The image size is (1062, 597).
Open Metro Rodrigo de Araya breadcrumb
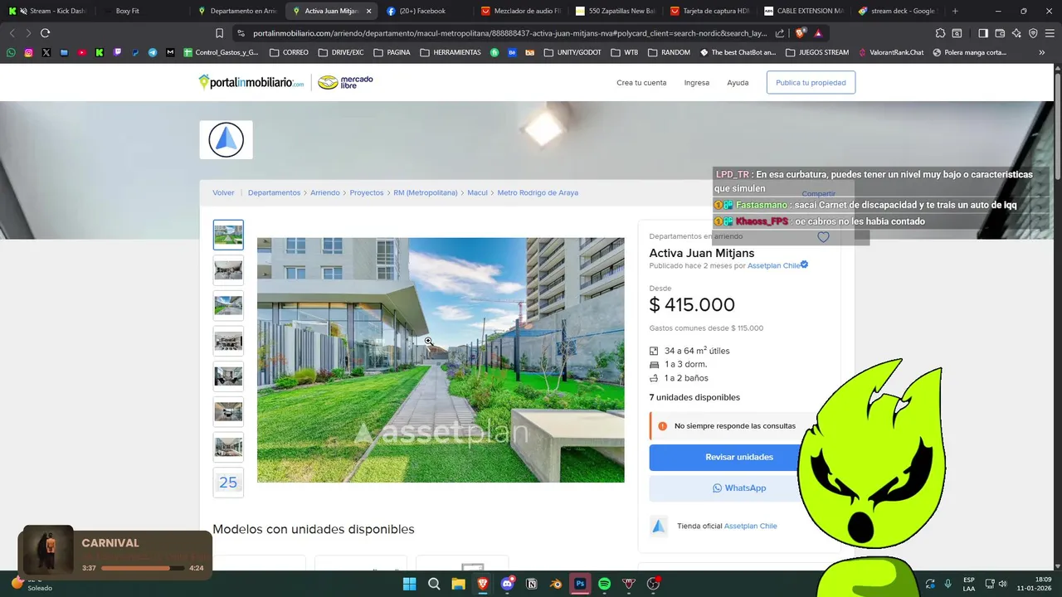coord(538,192)
